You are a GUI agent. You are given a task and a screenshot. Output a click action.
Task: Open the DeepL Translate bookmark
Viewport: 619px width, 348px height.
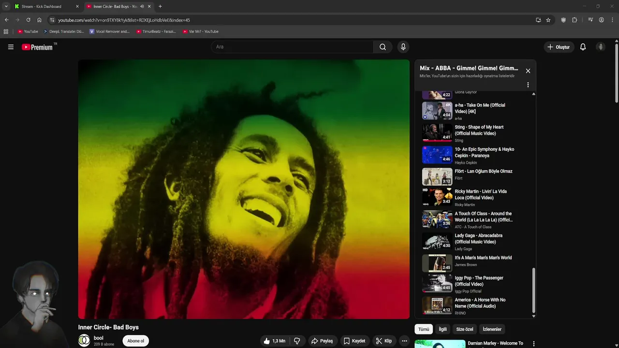[x=63, y=31]
